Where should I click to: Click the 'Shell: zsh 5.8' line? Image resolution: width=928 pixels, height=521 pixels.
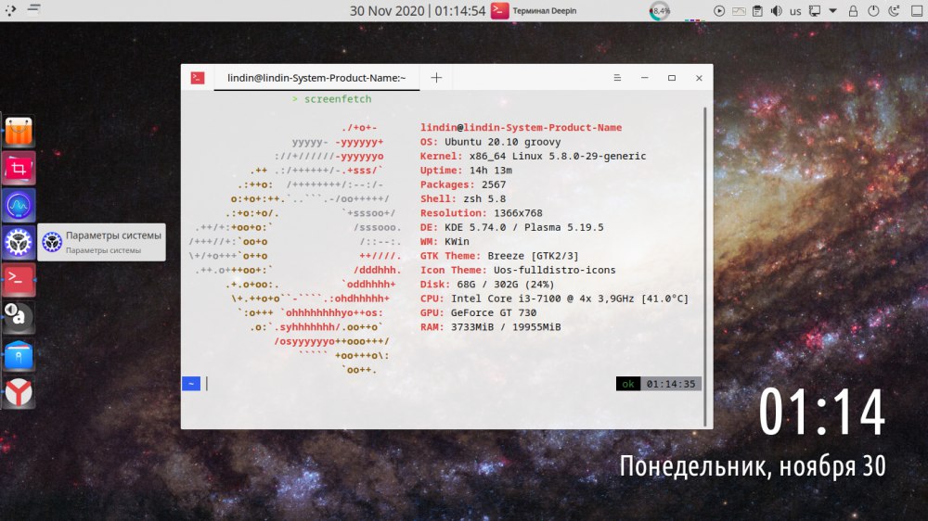click(x=463, y=198)
